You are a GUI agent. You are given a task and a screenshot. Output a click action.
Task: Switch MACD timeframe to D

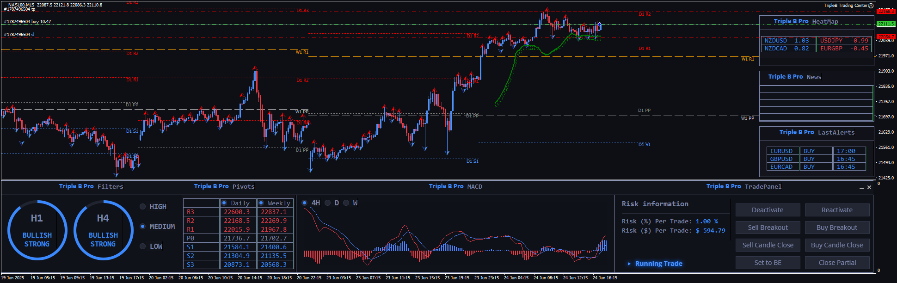[x=328, y=203]
